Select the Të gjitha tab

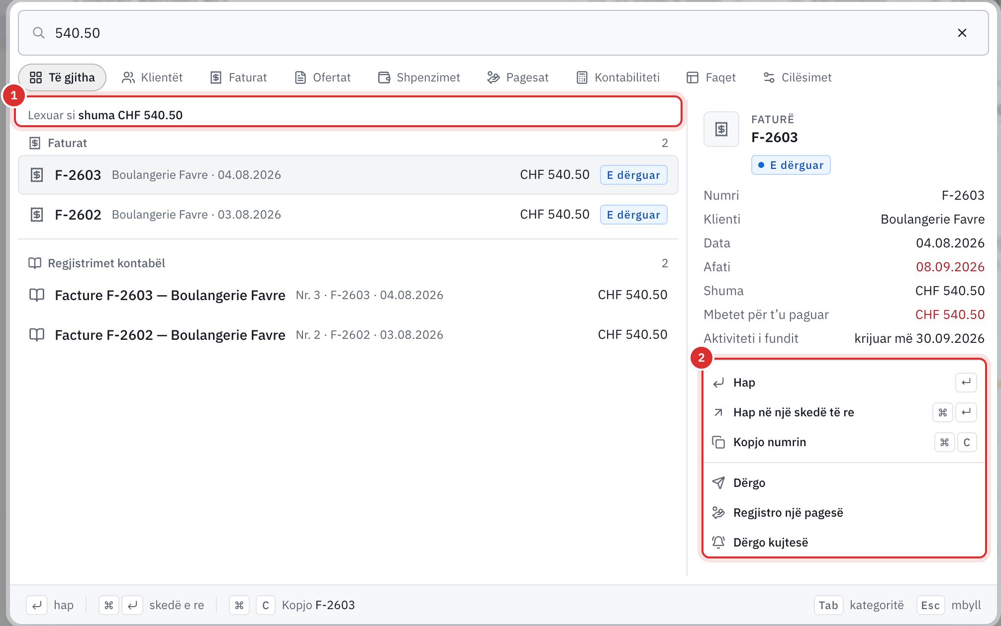point(62,78)
